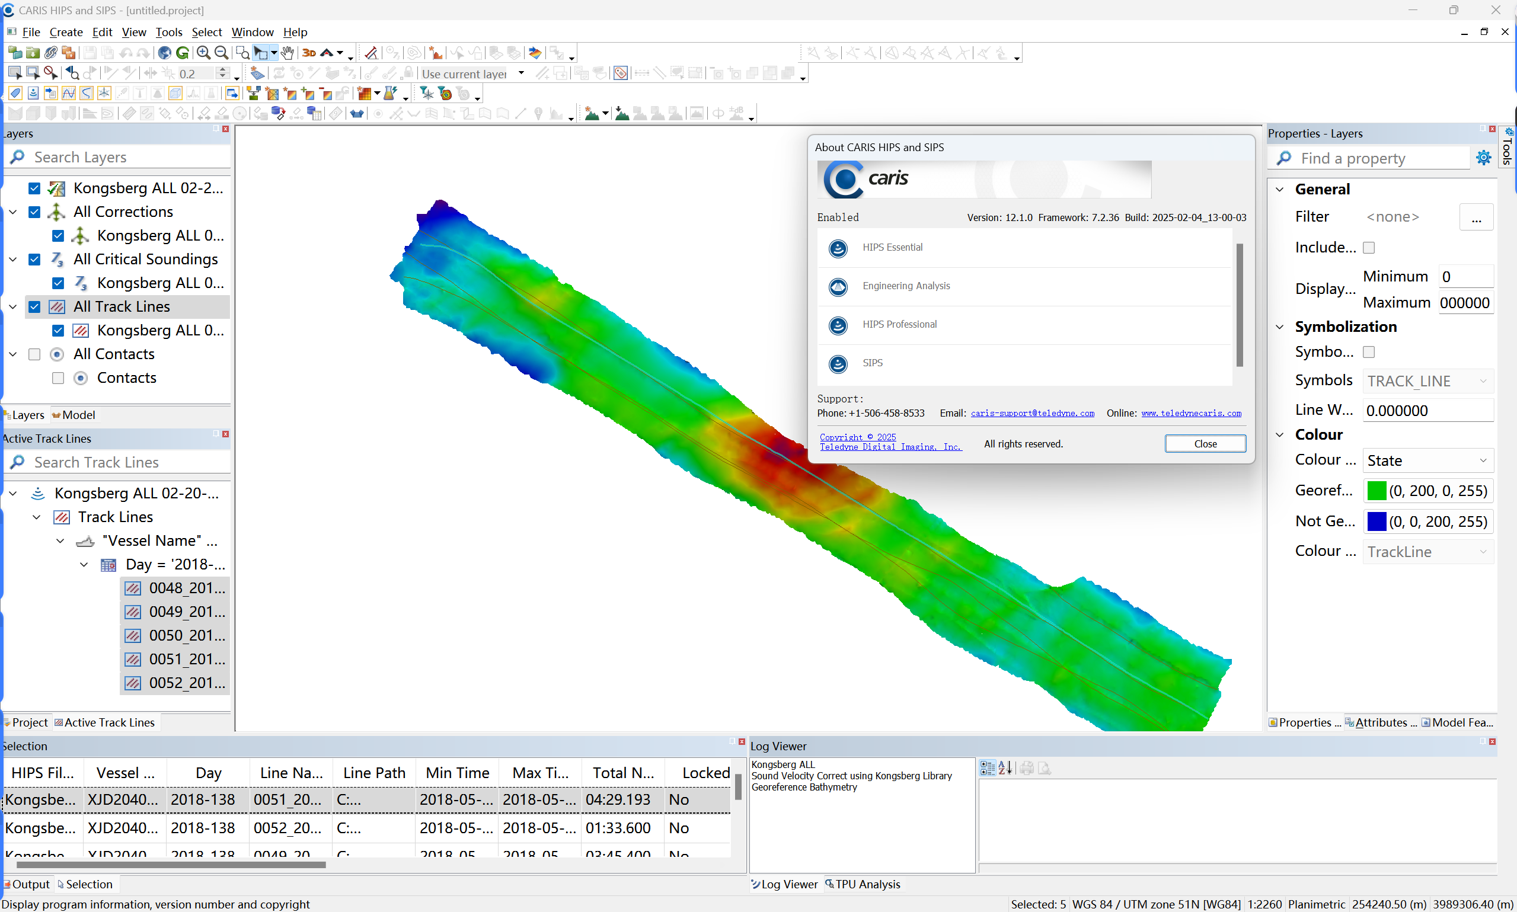The width and height of the screenshot is (1517, 912).
Task: Close the About CARIS dialog
Action: (1205, 444)
